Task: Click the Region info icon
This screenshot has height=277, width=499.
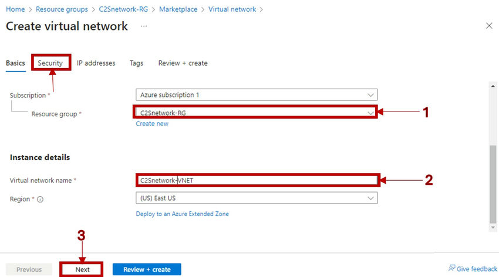Action: point(41,200)
